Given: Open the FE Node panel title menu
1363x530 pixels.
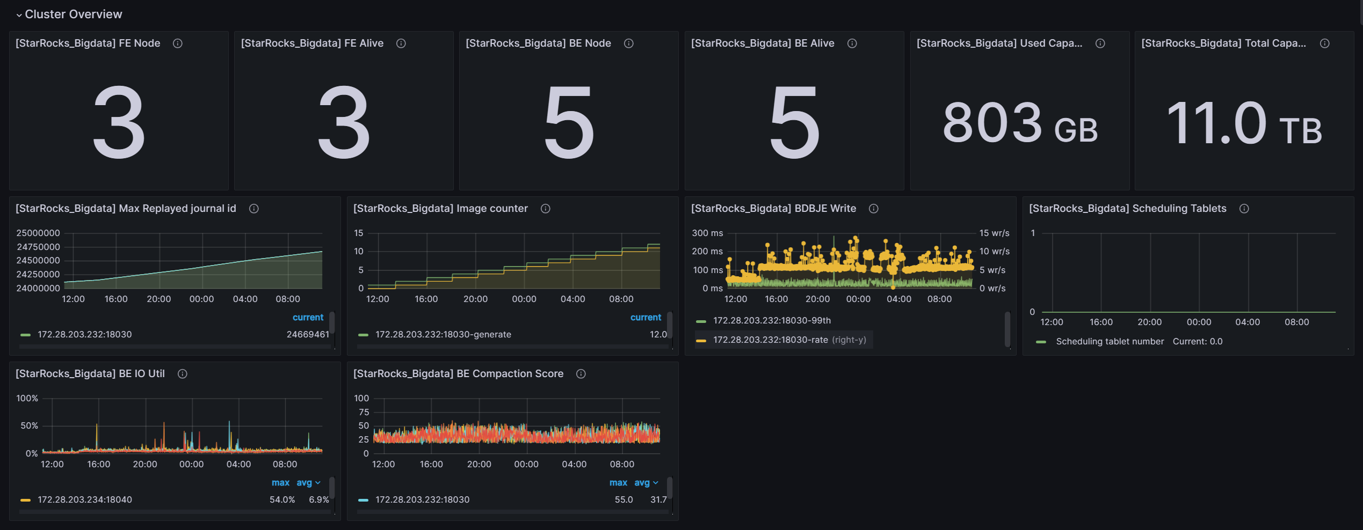Looking at the screenshot, I should point(88,43).
